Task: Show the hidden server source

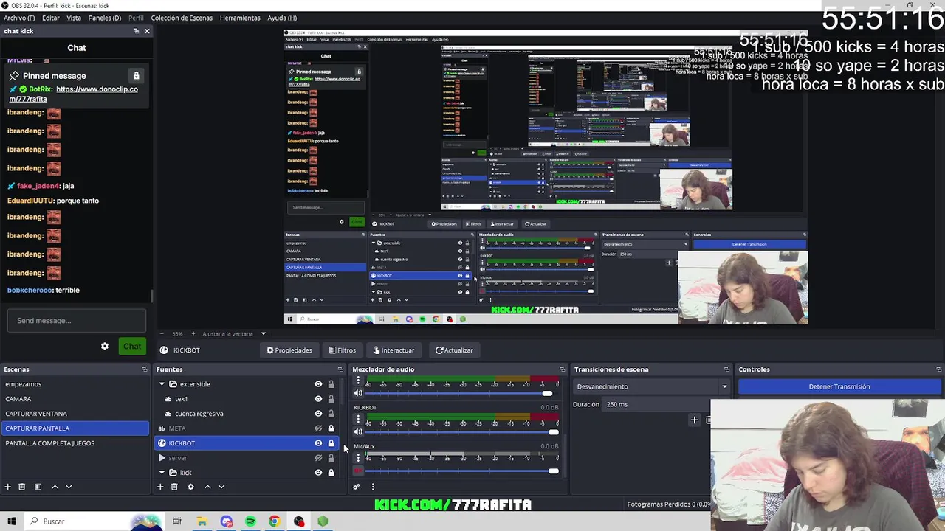Action: [318, 458]
